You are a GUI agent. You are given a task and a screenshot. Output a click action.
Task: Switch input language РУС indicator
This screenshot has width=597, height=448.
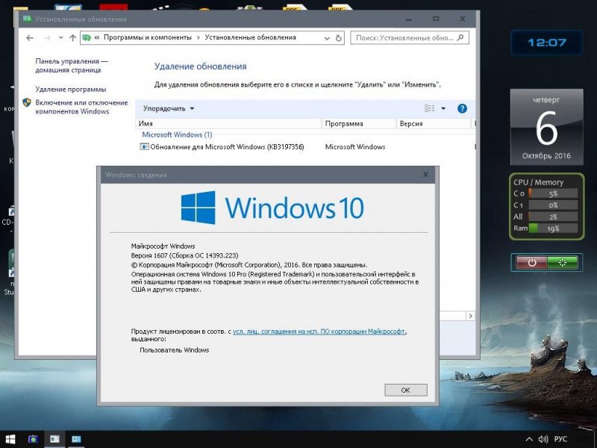coord(560,439)
